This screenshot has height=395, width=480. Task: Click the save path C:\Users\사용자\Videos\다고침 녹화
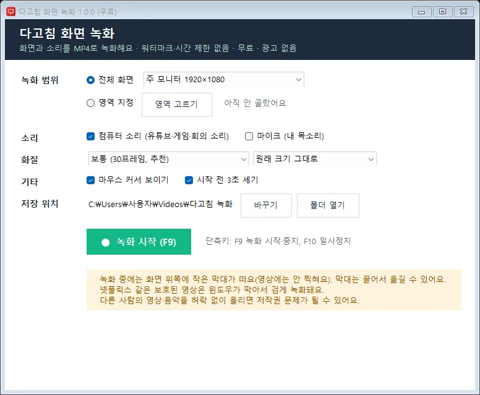coord(160,204)
